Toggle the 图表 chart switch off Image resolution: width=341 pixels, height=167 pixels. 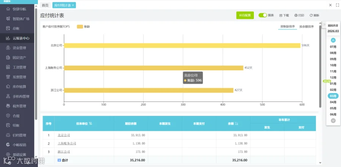click(x=263, y=15)
